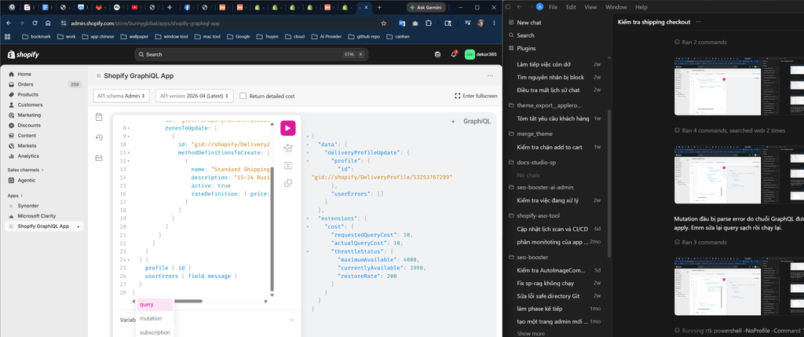Open the dekor365 account menu
Image resolution: width=804 pixels, height=337 pixels.
point(481,54)
